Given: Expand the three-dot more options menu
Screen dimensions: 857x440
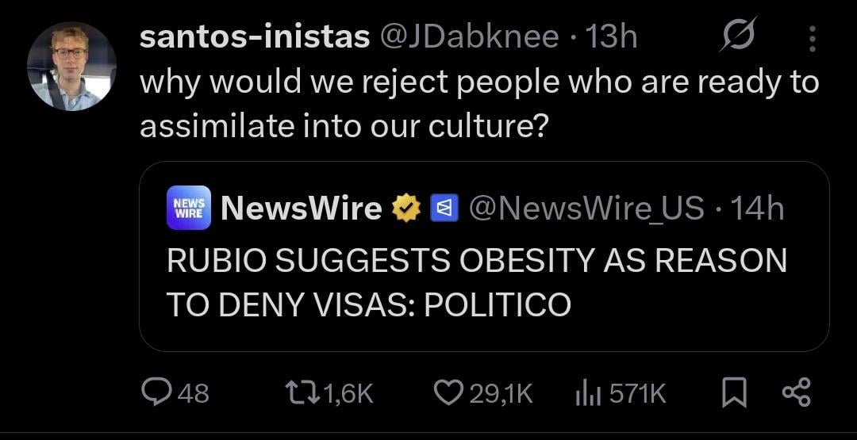Looking at the screenshot, I should [x=811, y=37].
